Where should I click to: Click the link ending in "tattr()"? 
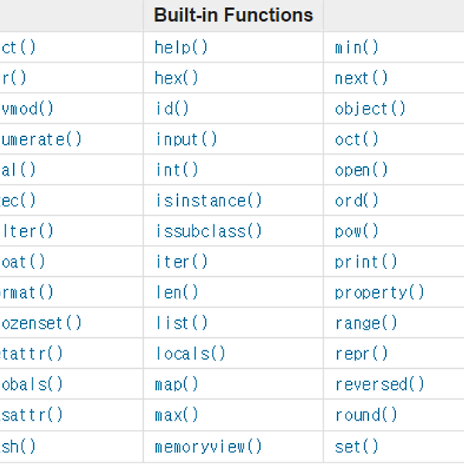(x=32, y=354)
